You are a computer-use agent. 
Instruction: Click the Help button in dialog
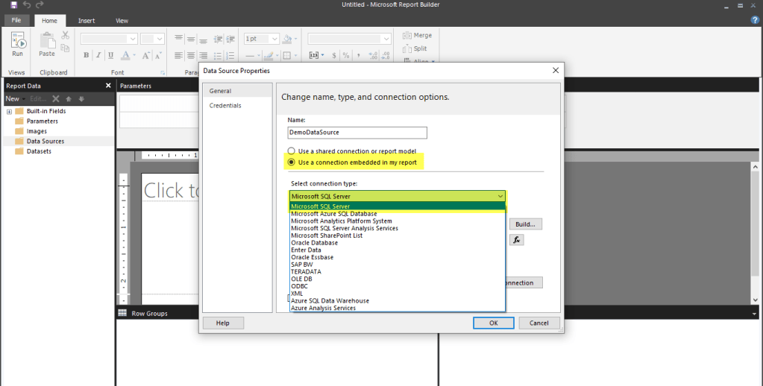pyautogui.click(x=223, y=323)
